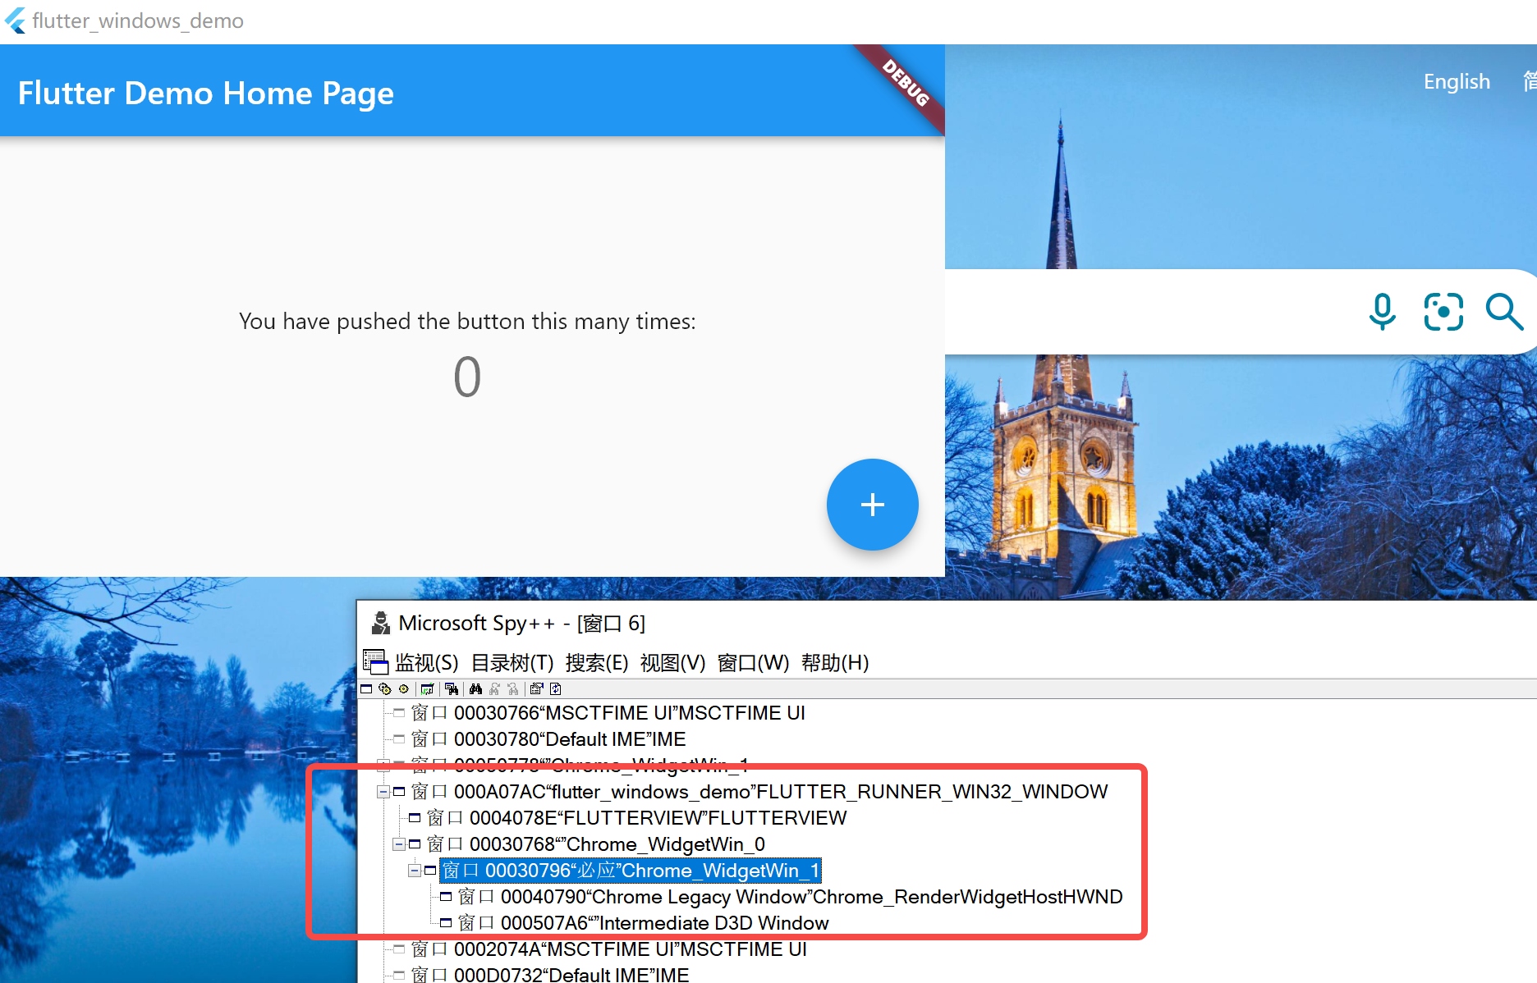Start message logging with the Log Messages icon

(428, 689)
